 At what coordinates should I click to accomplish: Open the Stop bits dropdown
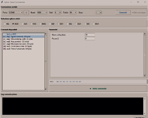pos(101,13)
